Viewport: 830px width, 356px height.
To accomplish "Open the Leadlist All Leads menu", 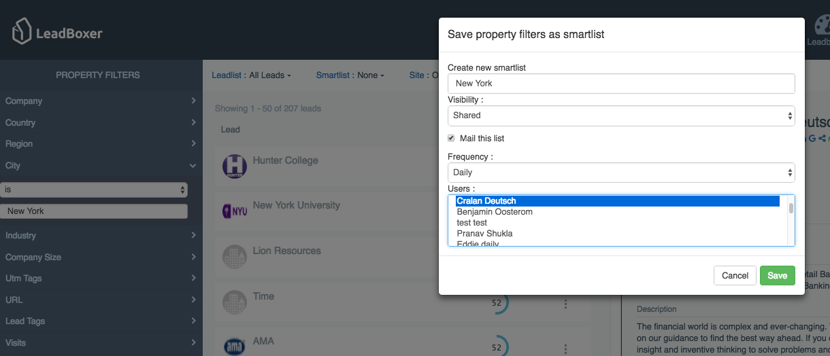I will click(252, 75).
